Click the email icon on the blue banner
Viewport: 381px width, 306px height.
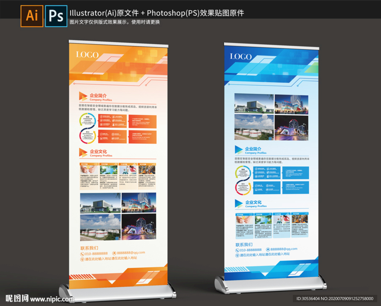click(268, 249)
